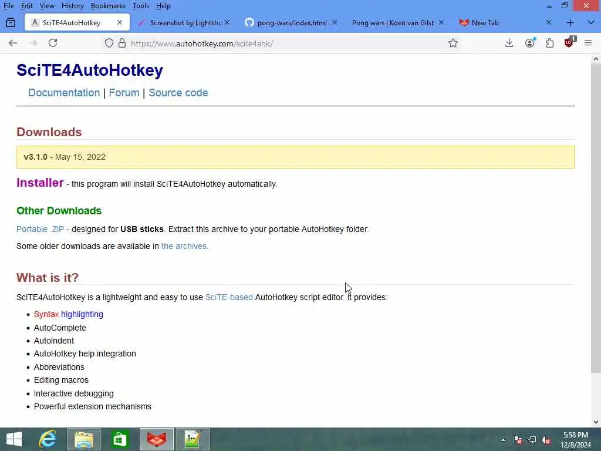Open the archives link
The image size is (601, 451).
(185, 246)
